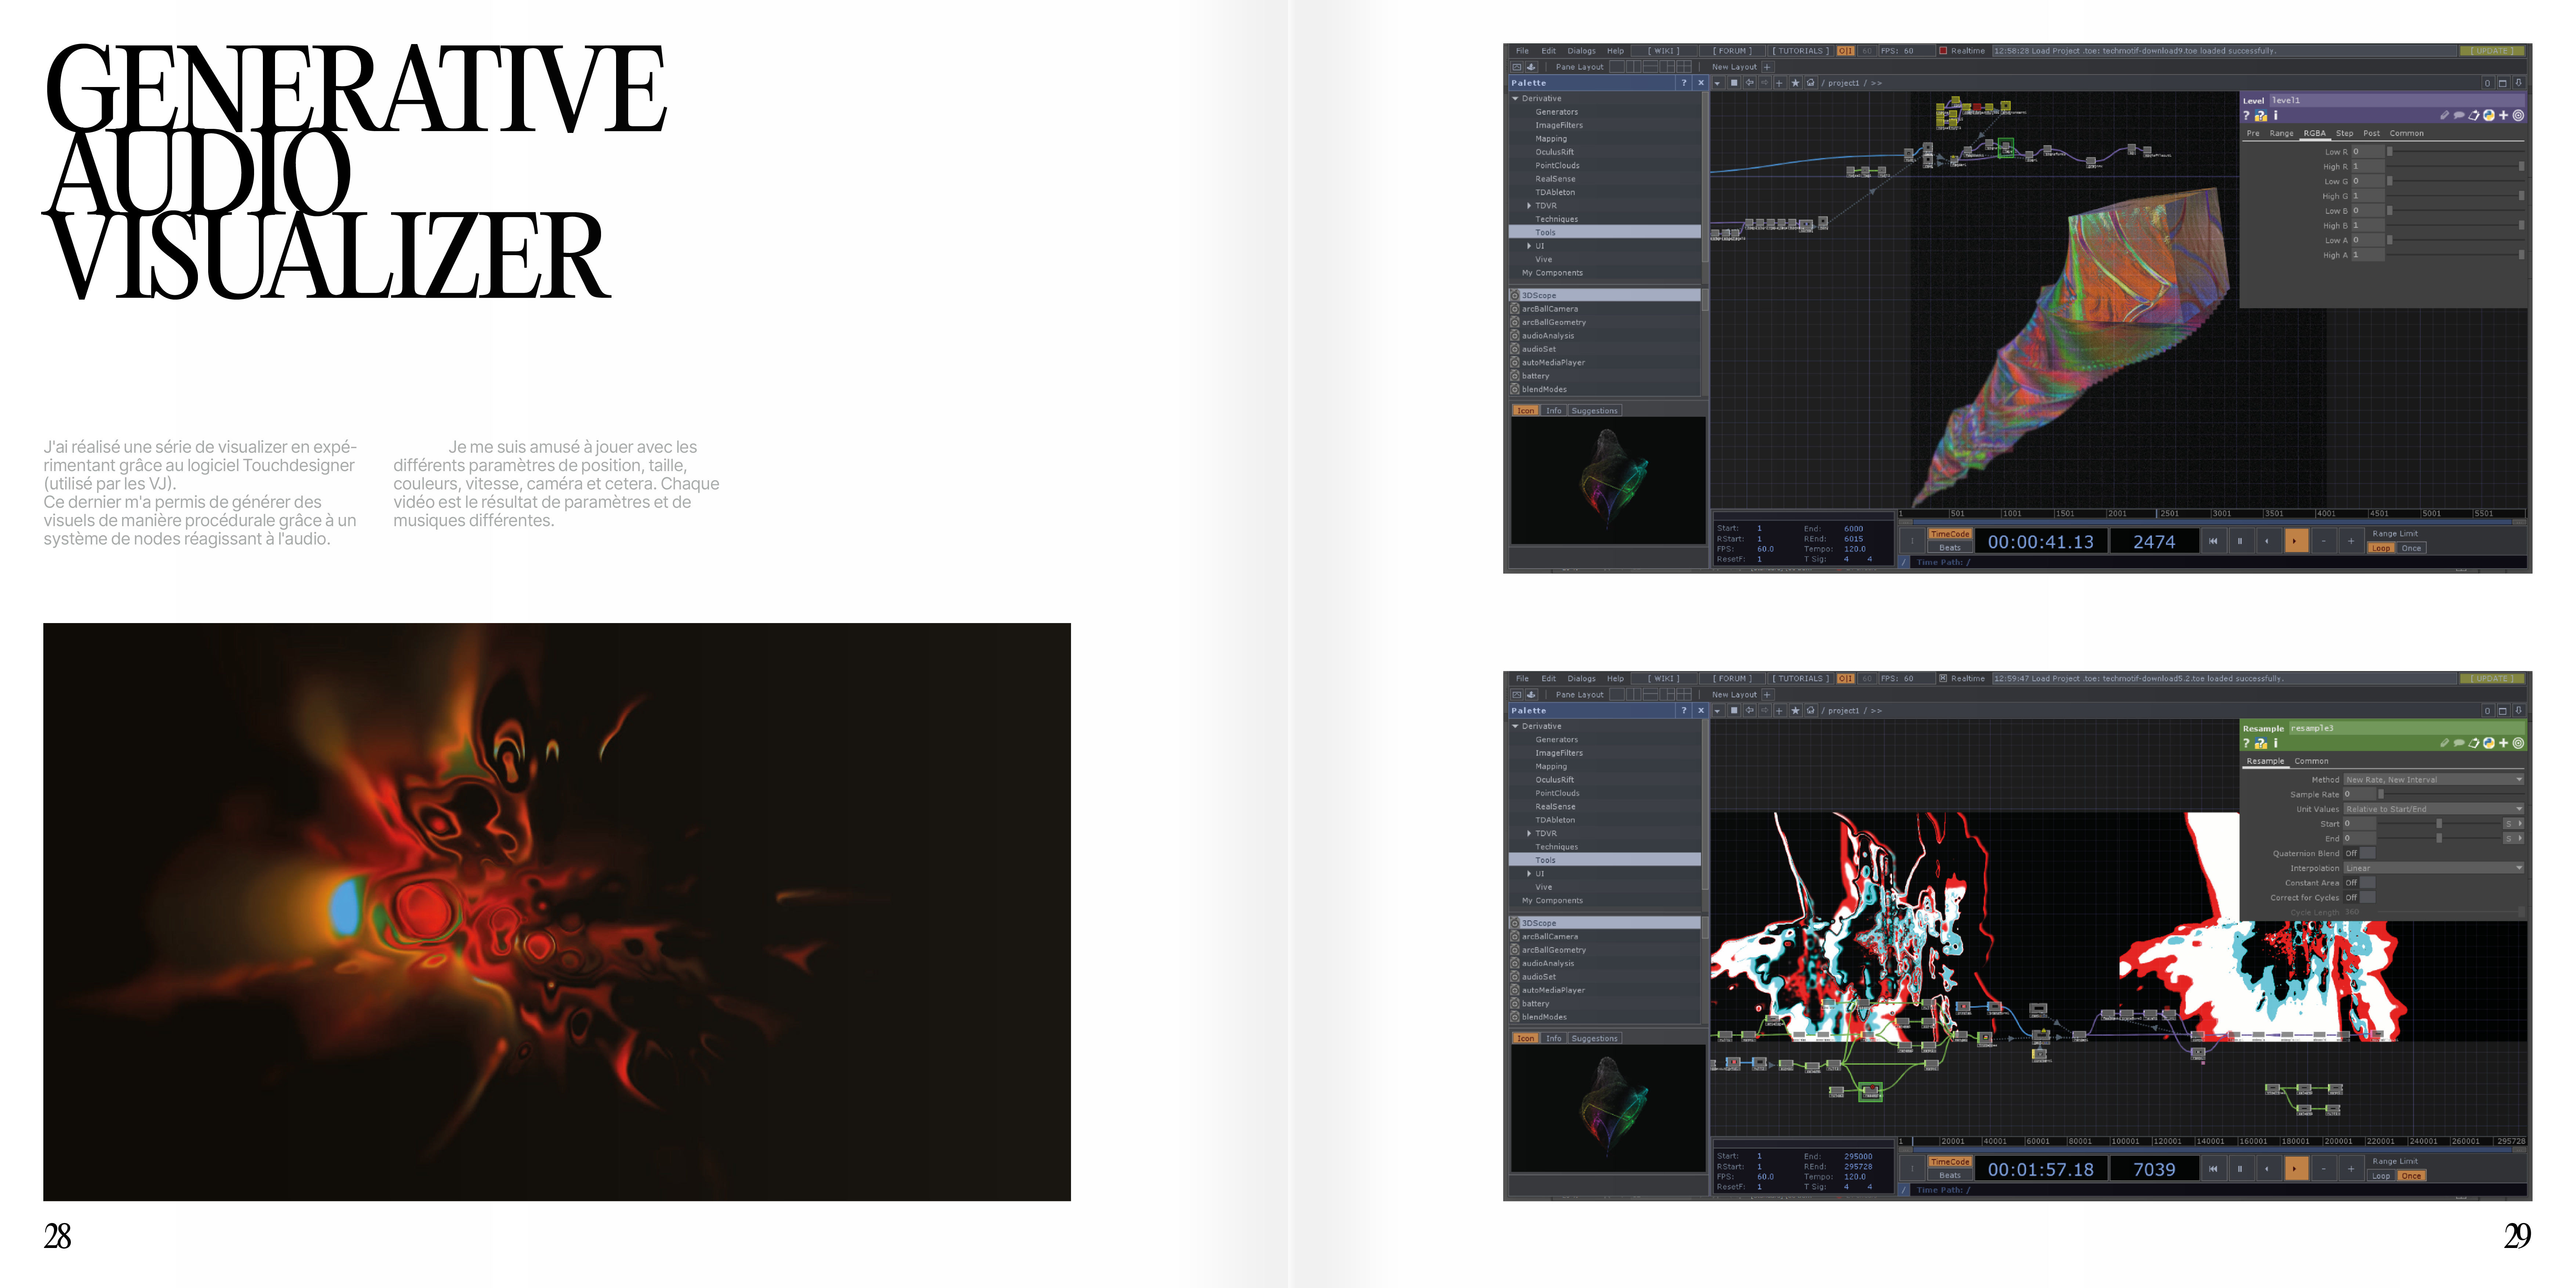The height and width of the screenshot is (1288, 2576).
Task: Click the 3DScope component icon in the bottom screenshot
Action: (1514, 923)
